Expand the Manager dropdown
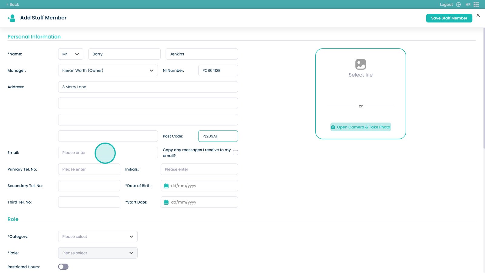The height and width of the screenshot is (273, 485). click(108, 70)
